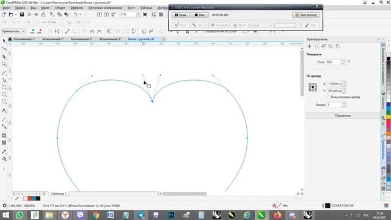The width and height of the screenshot is (391, 220).
Task: Click the Import icon
Action: [x=99, y=15]
